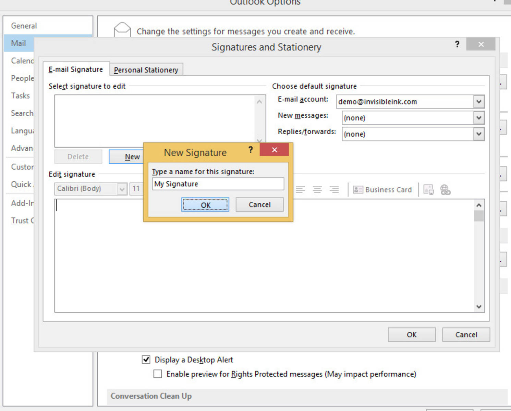The image size is (511, 411).
Task: Center the signature text
Action: tap(317, 189)
